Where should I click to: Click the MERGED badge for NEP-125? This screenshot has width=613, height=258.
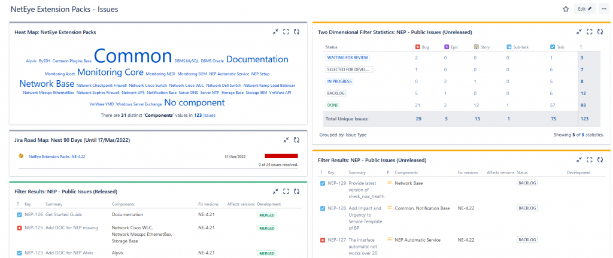pos(267,228)
